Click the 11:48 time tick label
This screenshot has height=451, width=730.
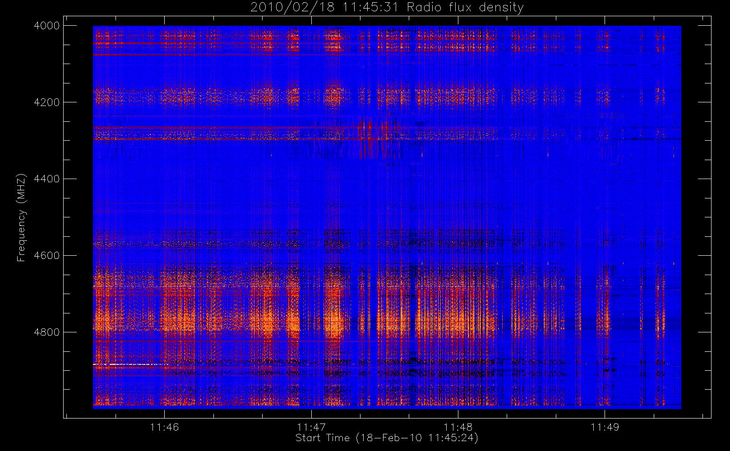(458, 427)
